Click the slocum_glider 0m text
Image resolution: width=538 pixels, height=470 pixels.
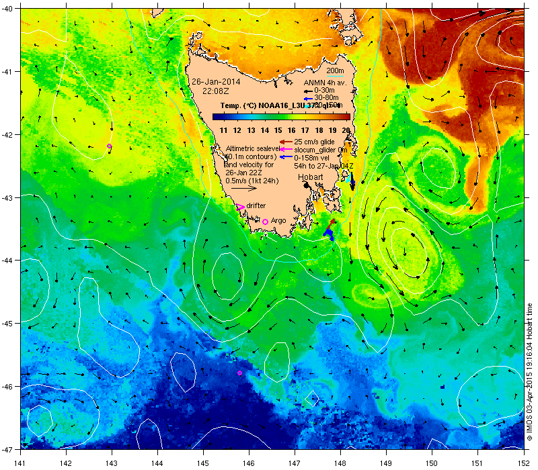(x=321, y=150)
